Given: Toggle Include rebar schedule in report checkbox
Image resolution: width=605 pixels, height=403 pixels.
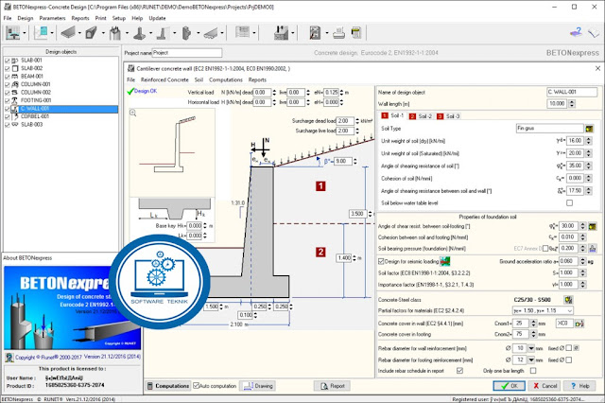Looking at the screenshot, I should 459,371.
